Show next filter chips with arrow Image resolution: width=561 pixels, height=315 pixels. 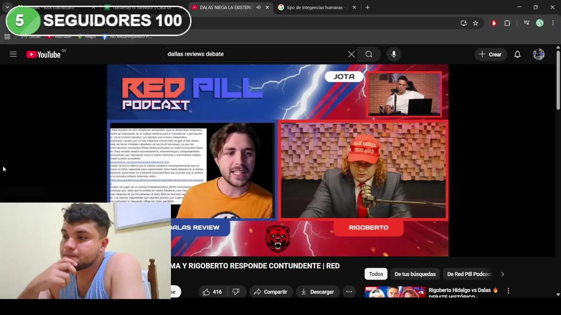502,274
